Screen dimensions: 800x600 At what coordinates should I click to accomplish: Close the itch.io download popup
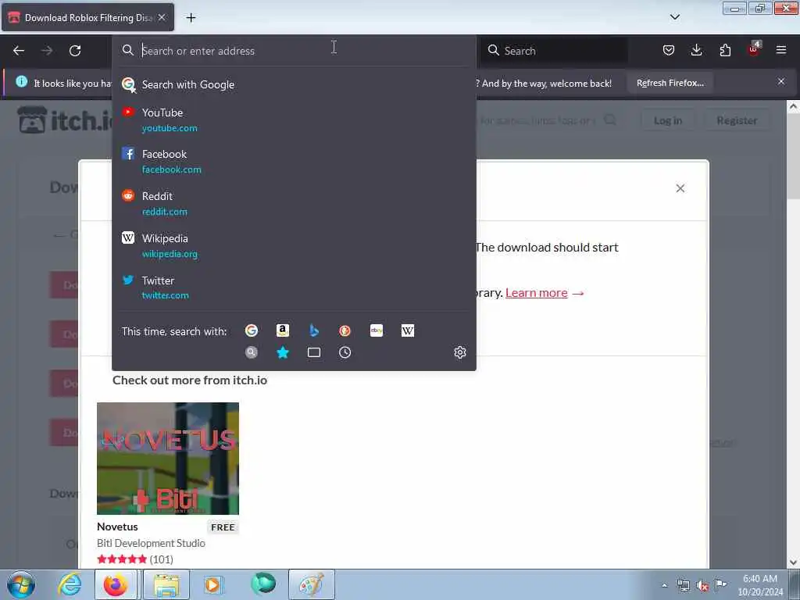(x=680, y=188)
